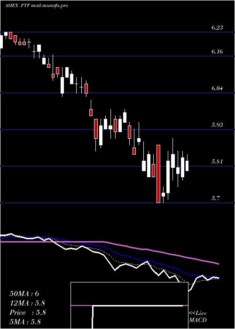Image resolution: width=235 pixels, height=329 pixels.
Task: Click the Price : 5.8 readout
Action: [27, 313]
